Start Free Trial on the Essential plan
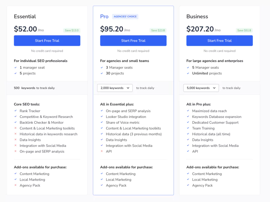This screenshot has height=202, width=270. coord(47,41)
